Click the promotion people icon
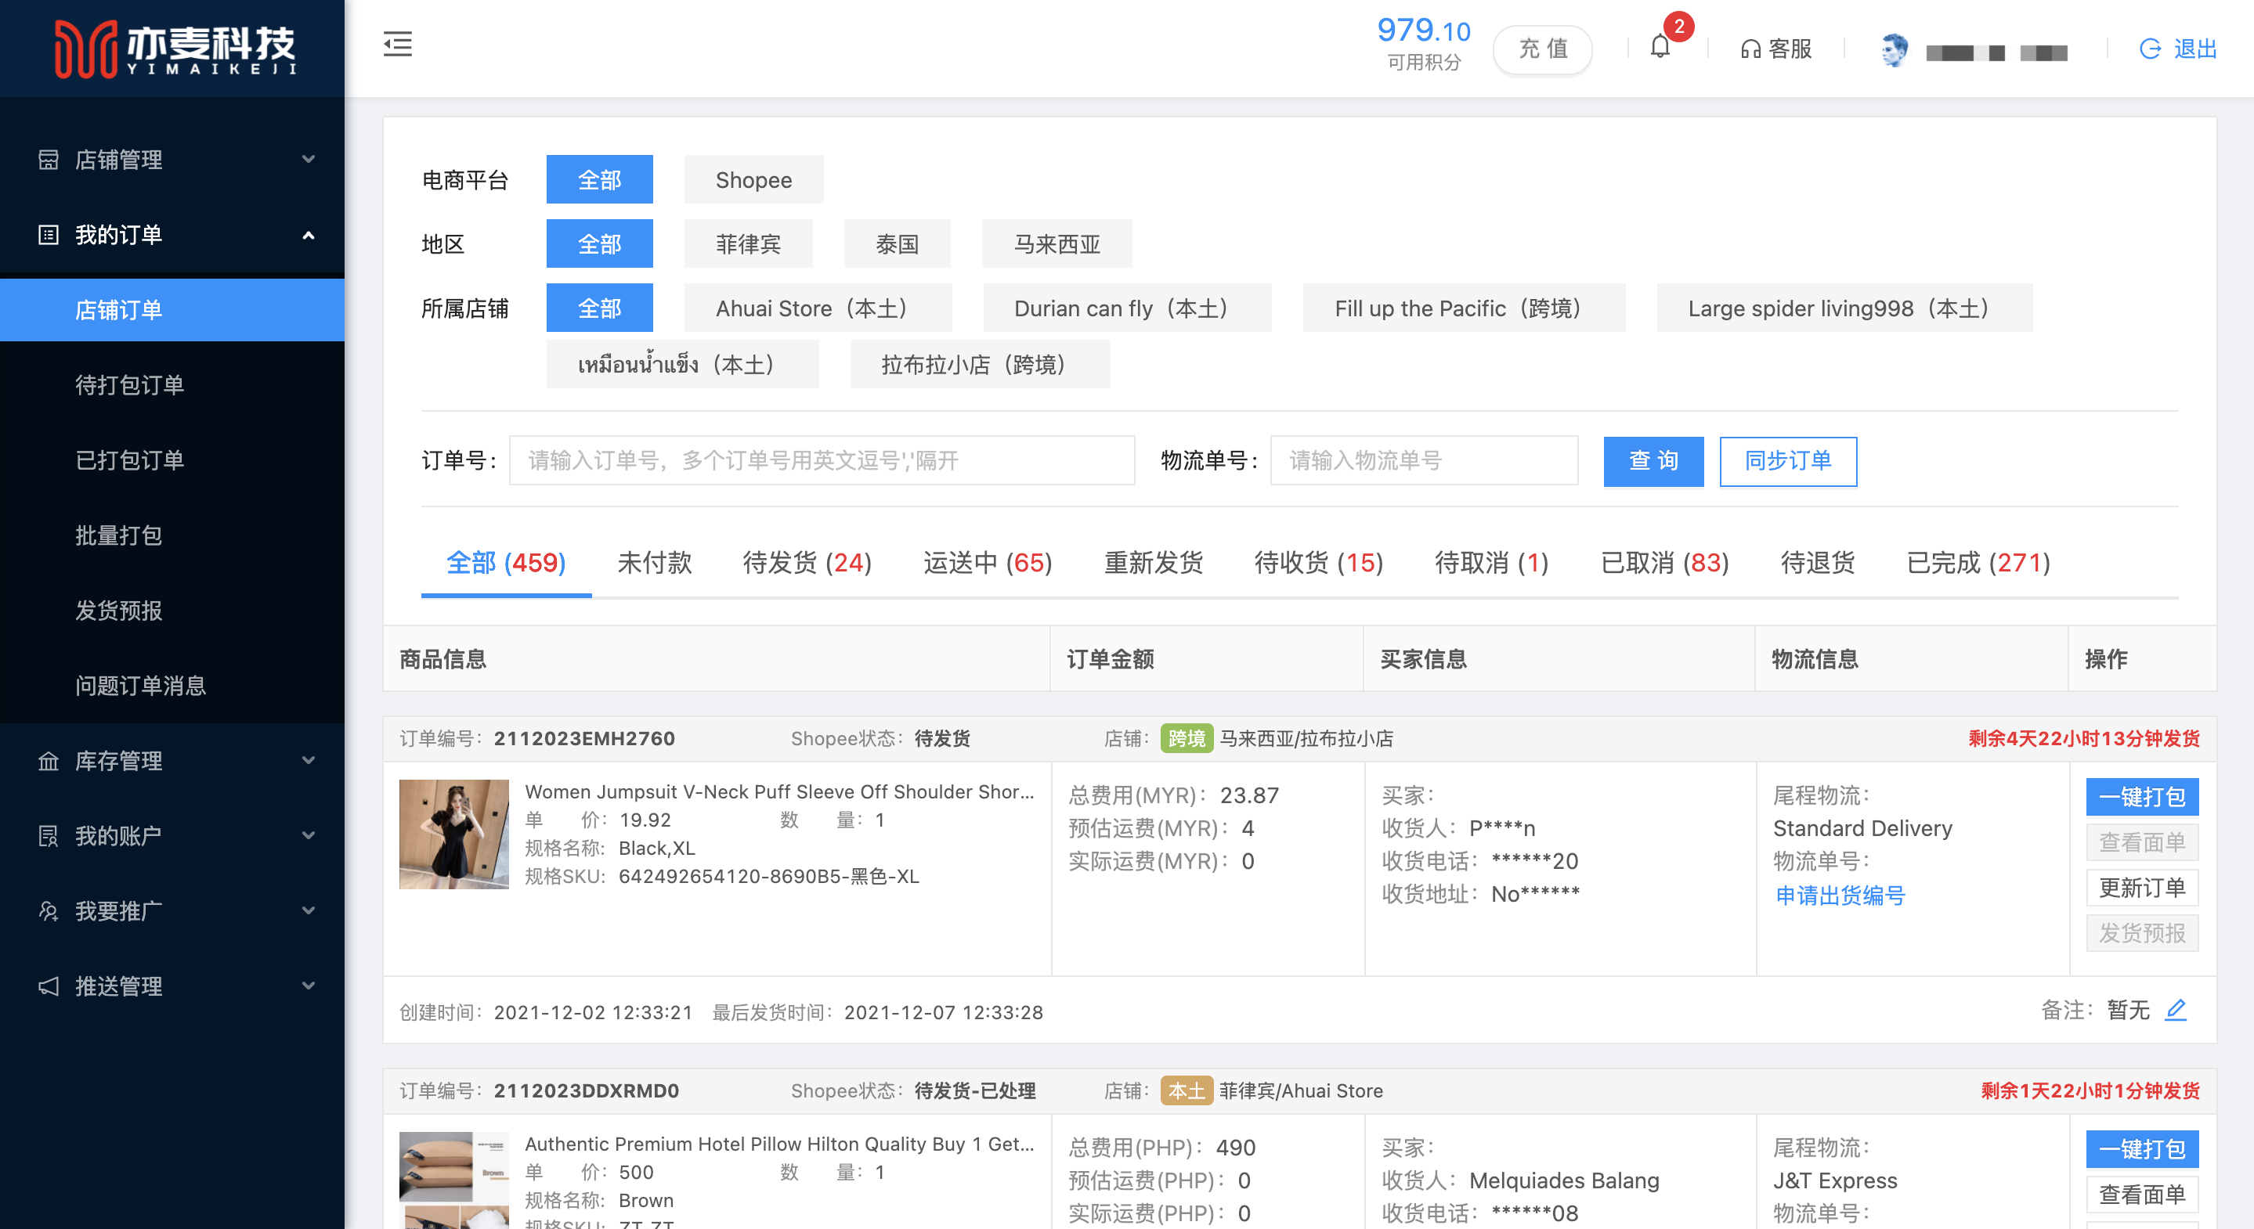This screenshot has width=2254, height=1229. click(x=48, y=911)
